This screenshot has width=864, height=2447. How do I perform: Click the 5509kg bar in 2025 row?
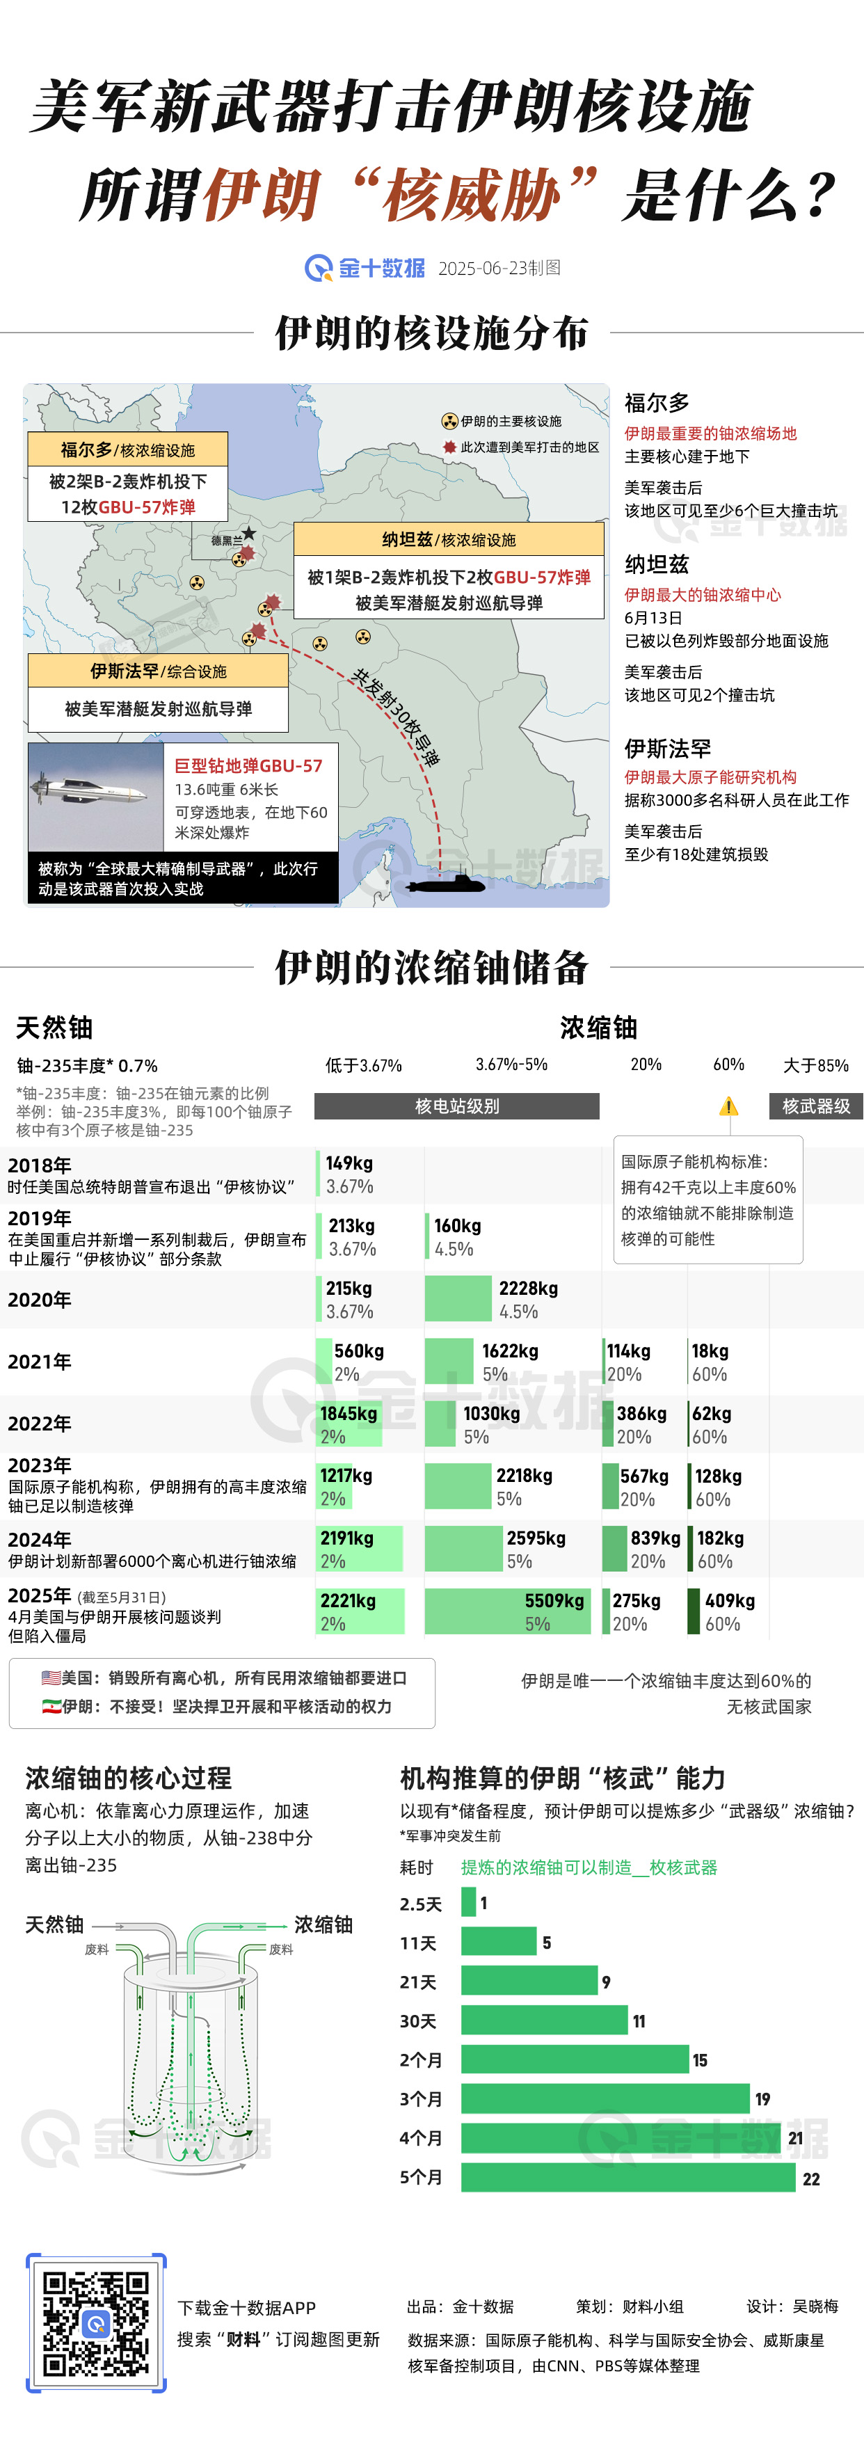coord(507,1611)
